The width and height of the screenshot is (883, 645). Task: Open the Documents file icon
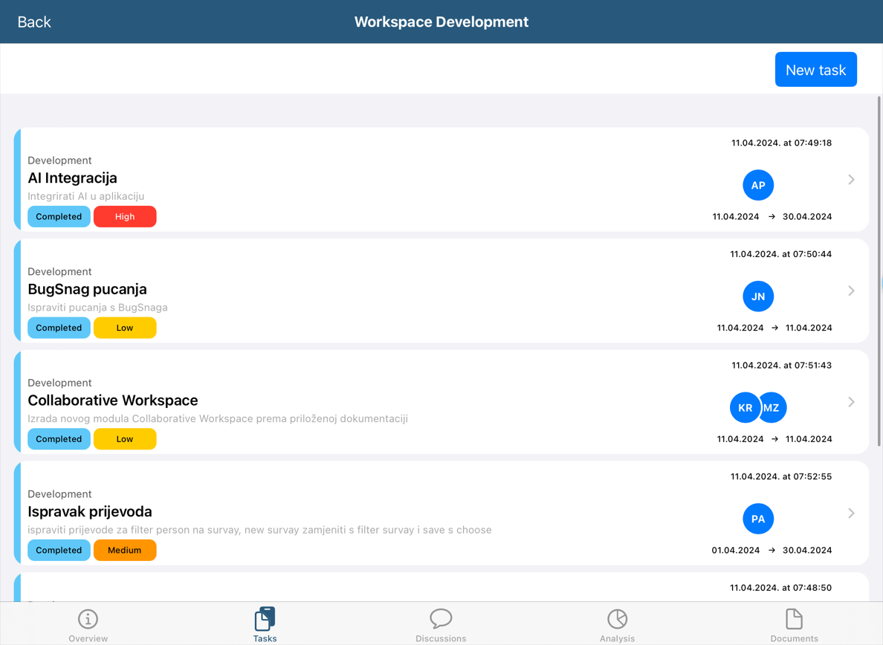pos(794,618)
